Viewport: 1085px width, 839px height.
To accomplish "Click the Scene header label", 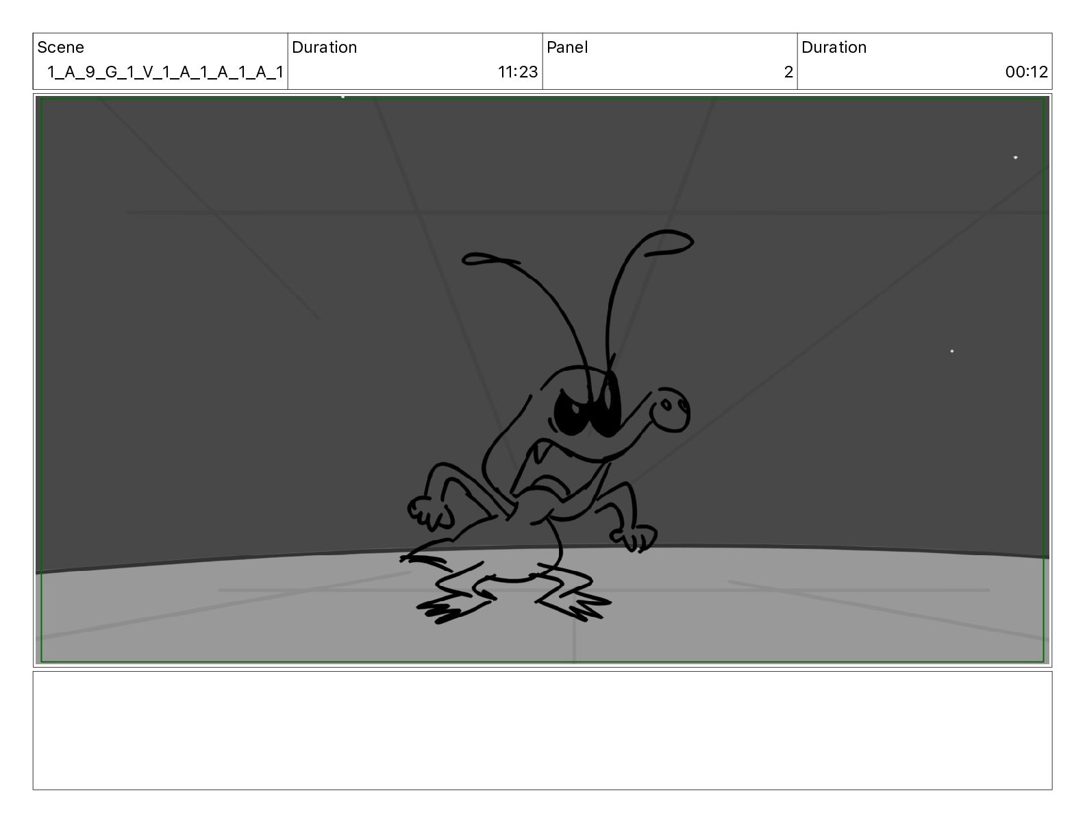I will pyautogui.click(x=60, y=47).
